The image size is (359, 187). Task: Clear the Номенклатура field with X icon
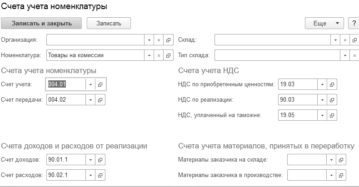(x=159, y=55)
